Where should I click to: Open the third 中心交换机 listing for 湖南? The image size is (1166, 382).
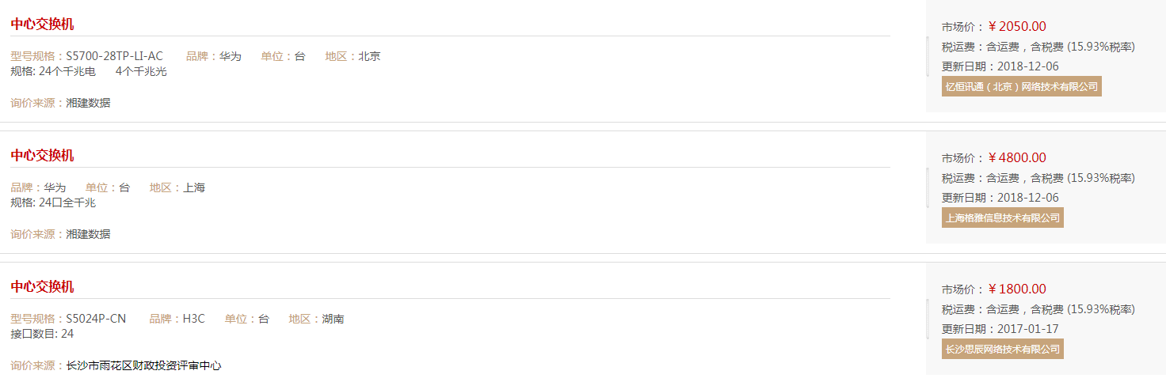coord(42,286)
